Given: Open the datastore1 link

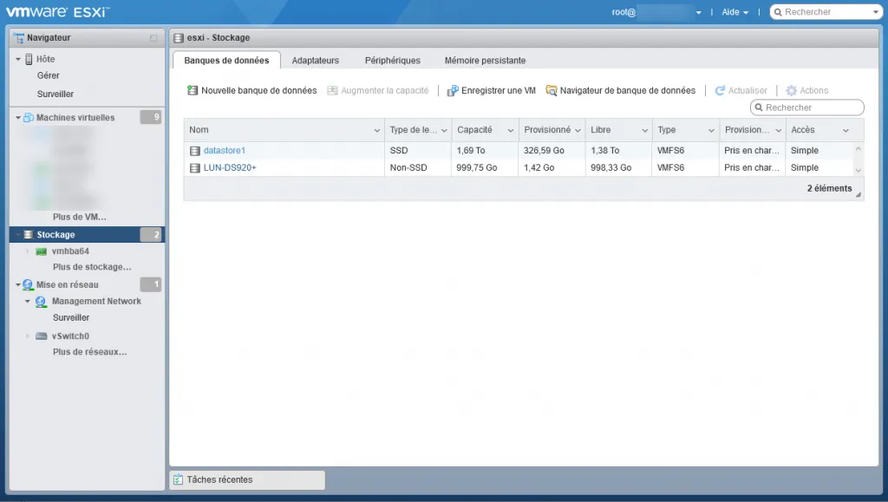Looking at the screenshot, I should coord(225,151).
